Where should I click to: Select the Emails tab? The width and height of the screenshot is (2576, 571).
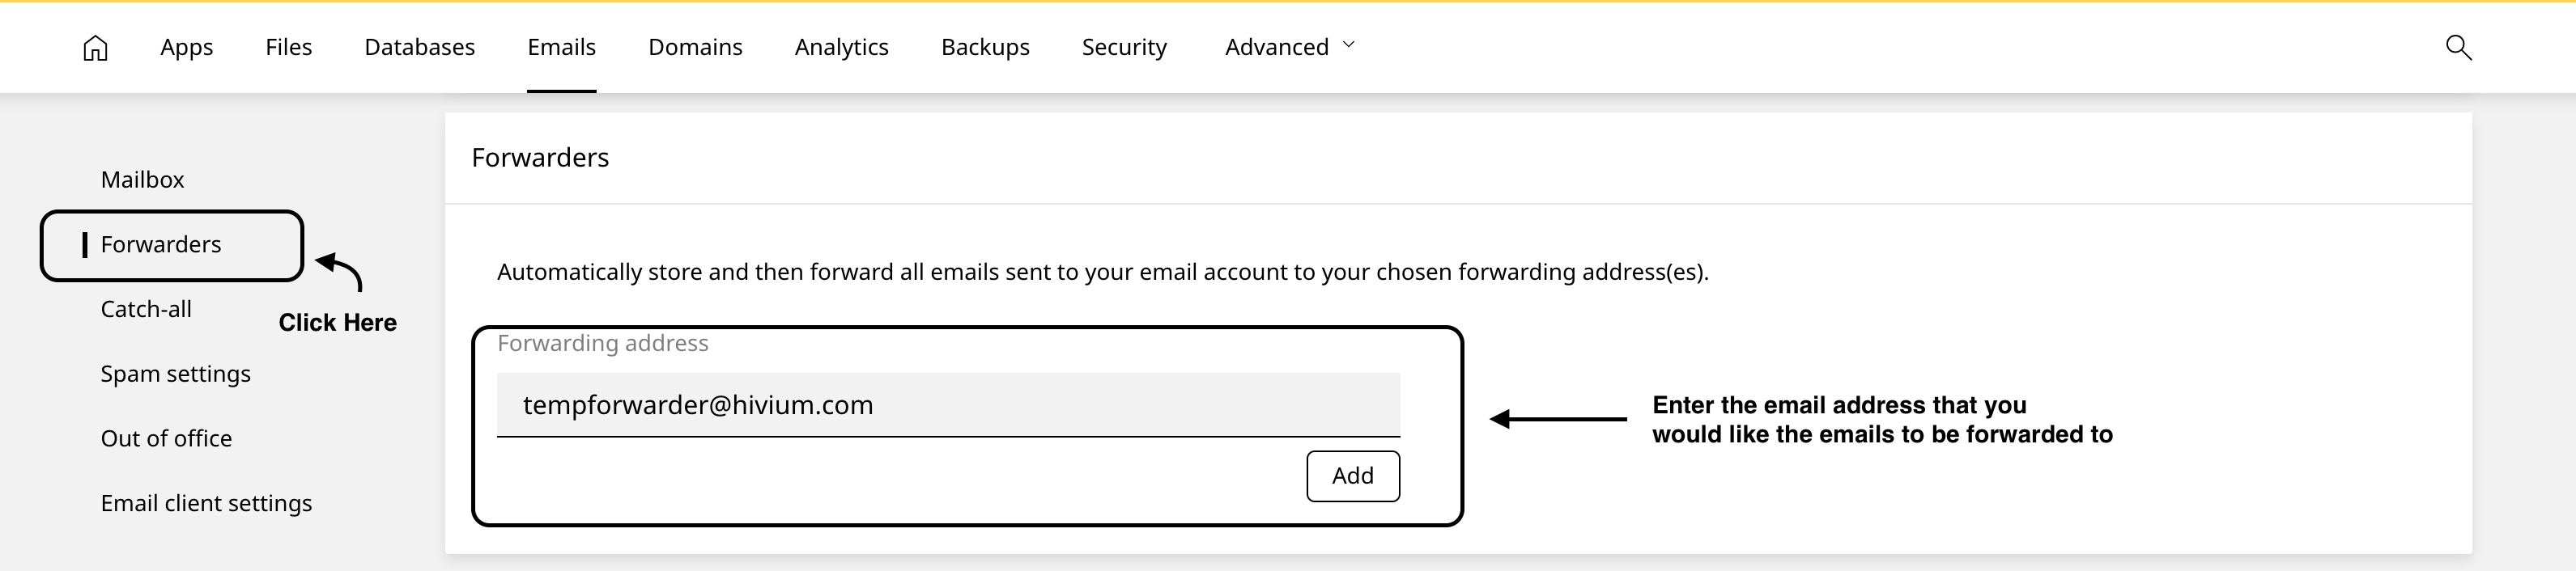point(561,47)
